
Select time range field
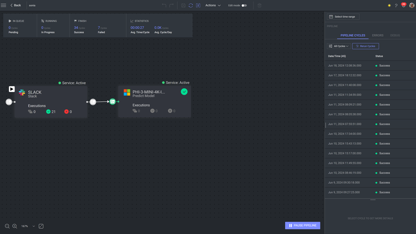[x=343, y=17]
